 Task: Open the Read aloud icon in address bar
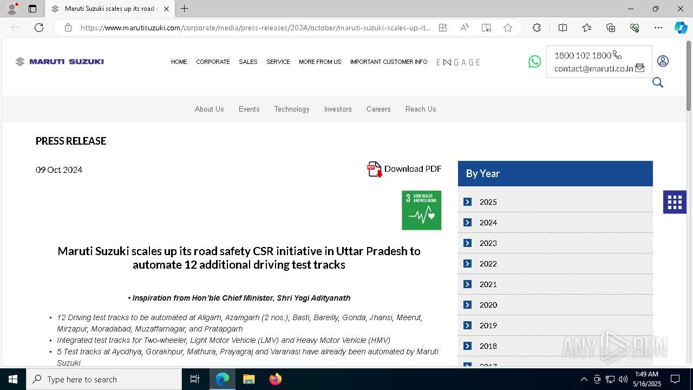click(465, 28)
